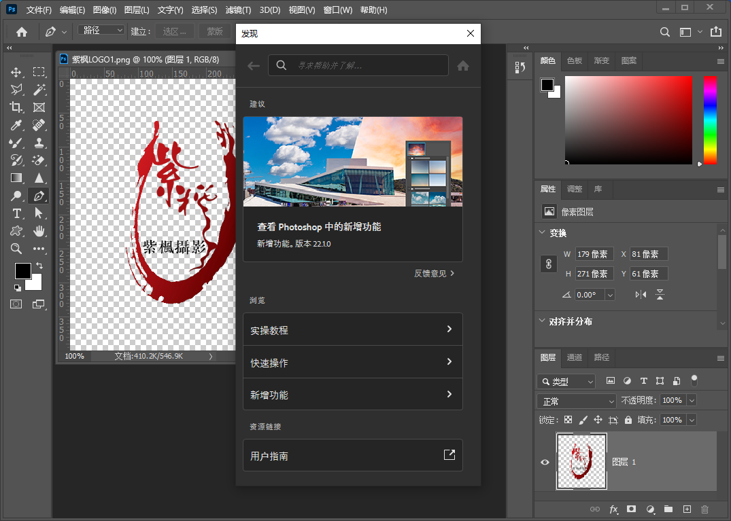Select the Zoom tool
Viewport: 731px width, 521px height.
coord(16,249)
